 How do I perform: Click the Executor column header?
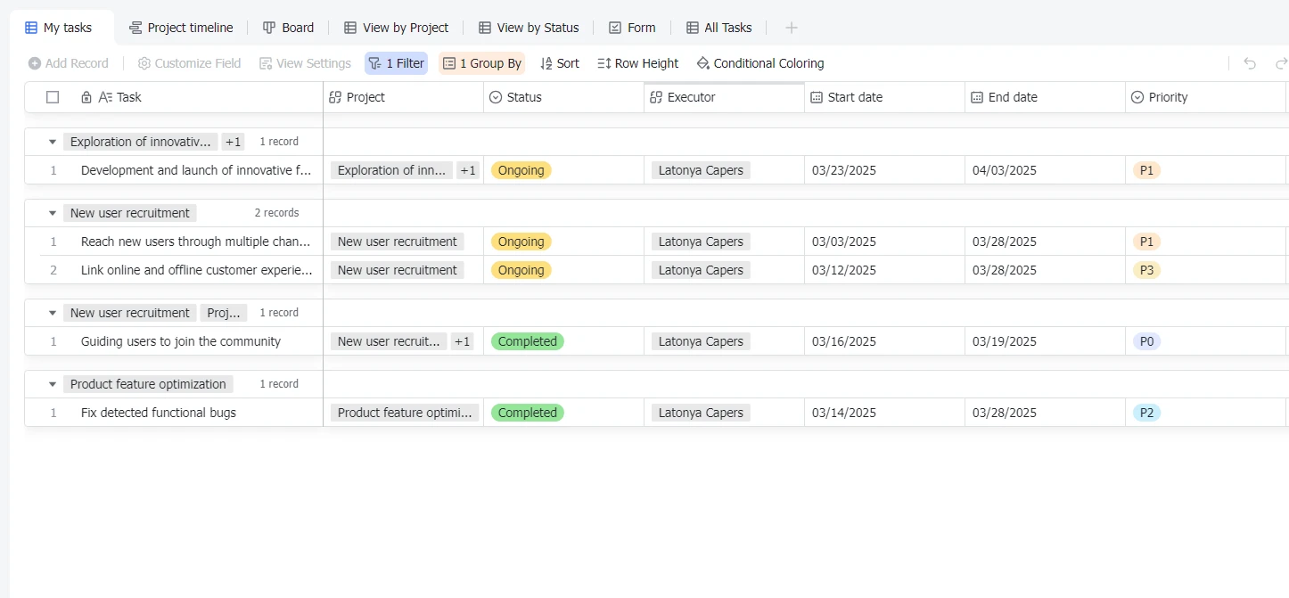(724, 97)
